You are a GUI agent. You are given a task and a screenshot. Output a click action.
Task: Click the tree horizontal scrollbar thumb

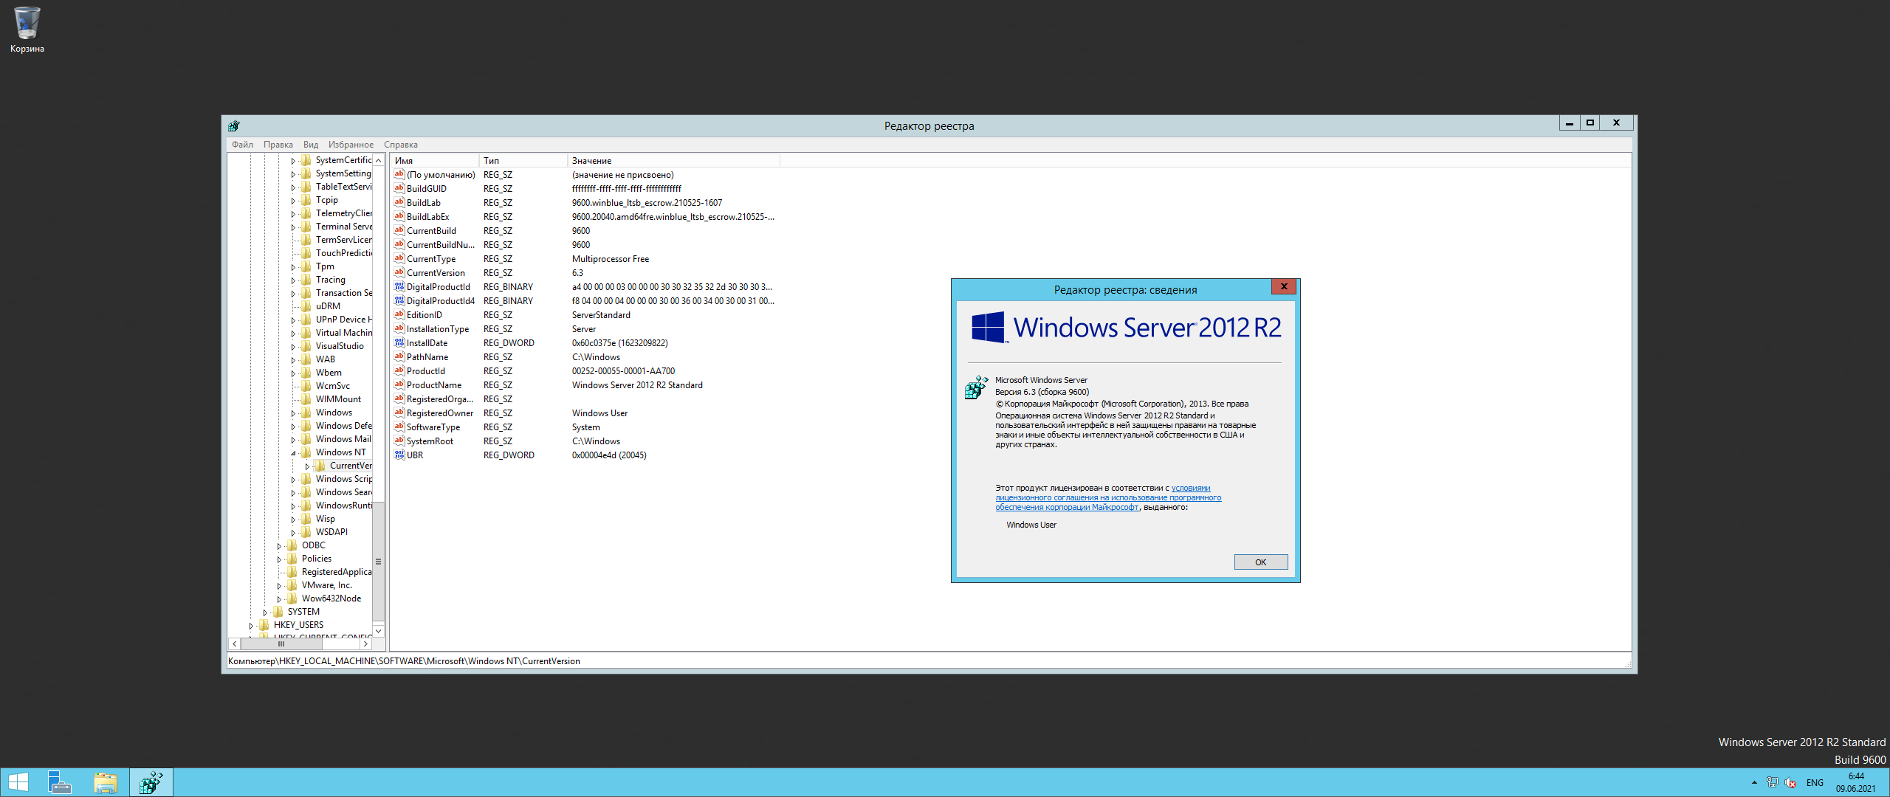click(281, 644)
